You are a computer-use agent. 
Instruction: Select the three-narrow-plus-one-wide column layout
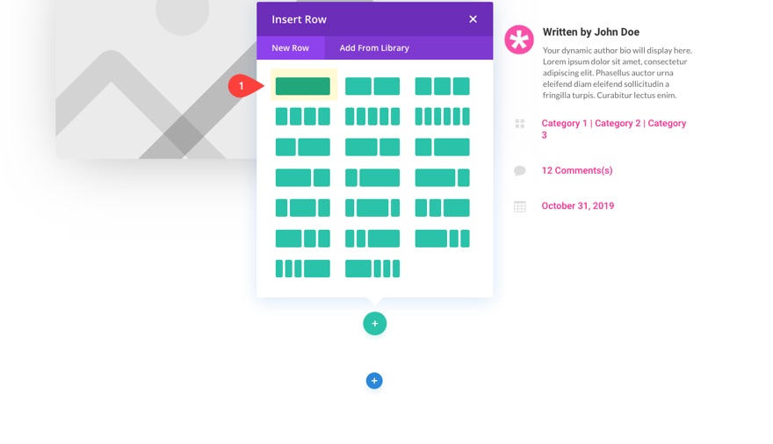tap(303, 269)
